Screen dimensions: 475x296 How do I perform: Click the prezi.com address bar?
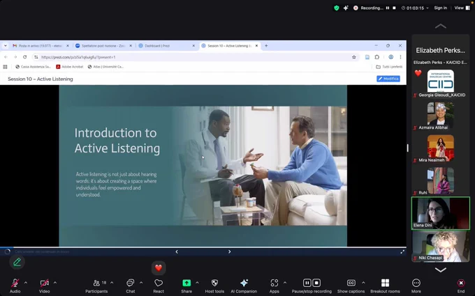pos(196,57)
